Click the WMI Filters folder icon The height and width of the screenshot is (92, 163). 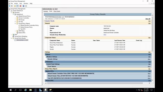tap(17, 31)
